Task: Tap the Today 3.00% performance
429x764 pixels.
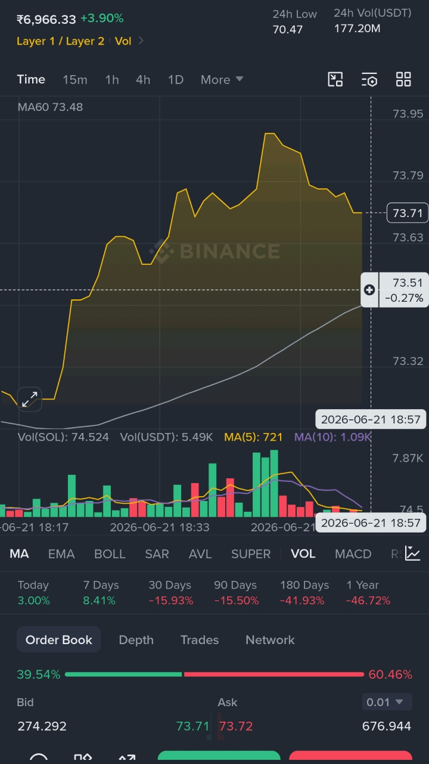Action: (34, 593)
